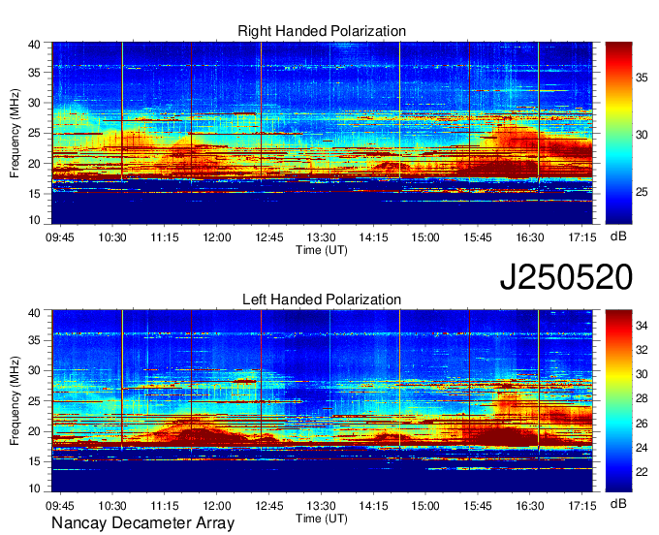Click "20" frequency tick on right-handed plot
The image size is (659, 535).
pos(34,164)
